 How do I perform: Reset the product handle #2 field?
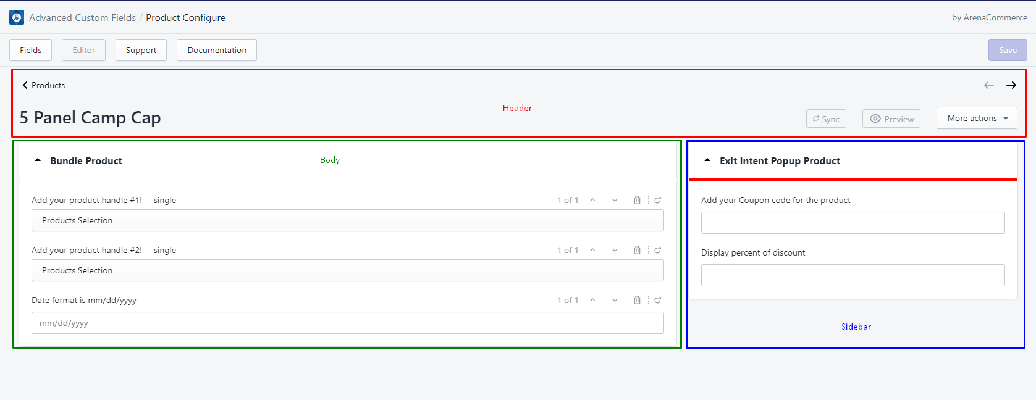pos(658,250)
